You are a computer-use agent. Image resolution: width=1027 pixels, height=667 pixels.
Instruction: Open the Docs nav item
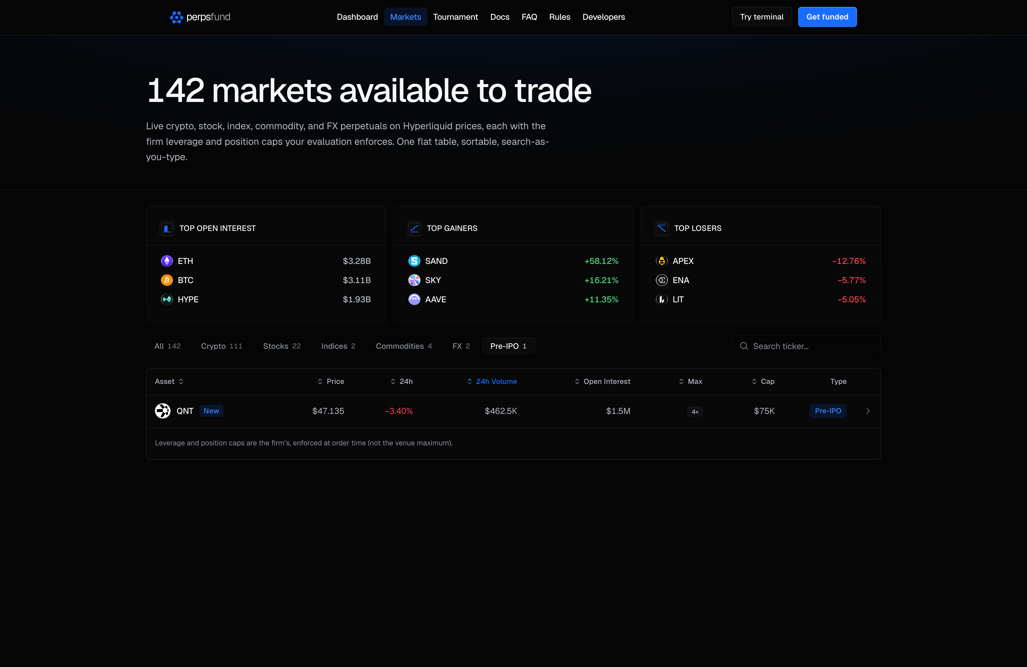click(500, 17)
